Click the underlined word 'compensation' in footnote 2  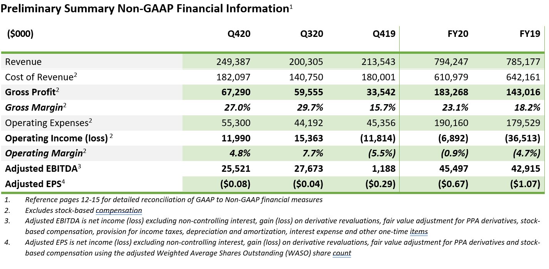click(119, 211)
